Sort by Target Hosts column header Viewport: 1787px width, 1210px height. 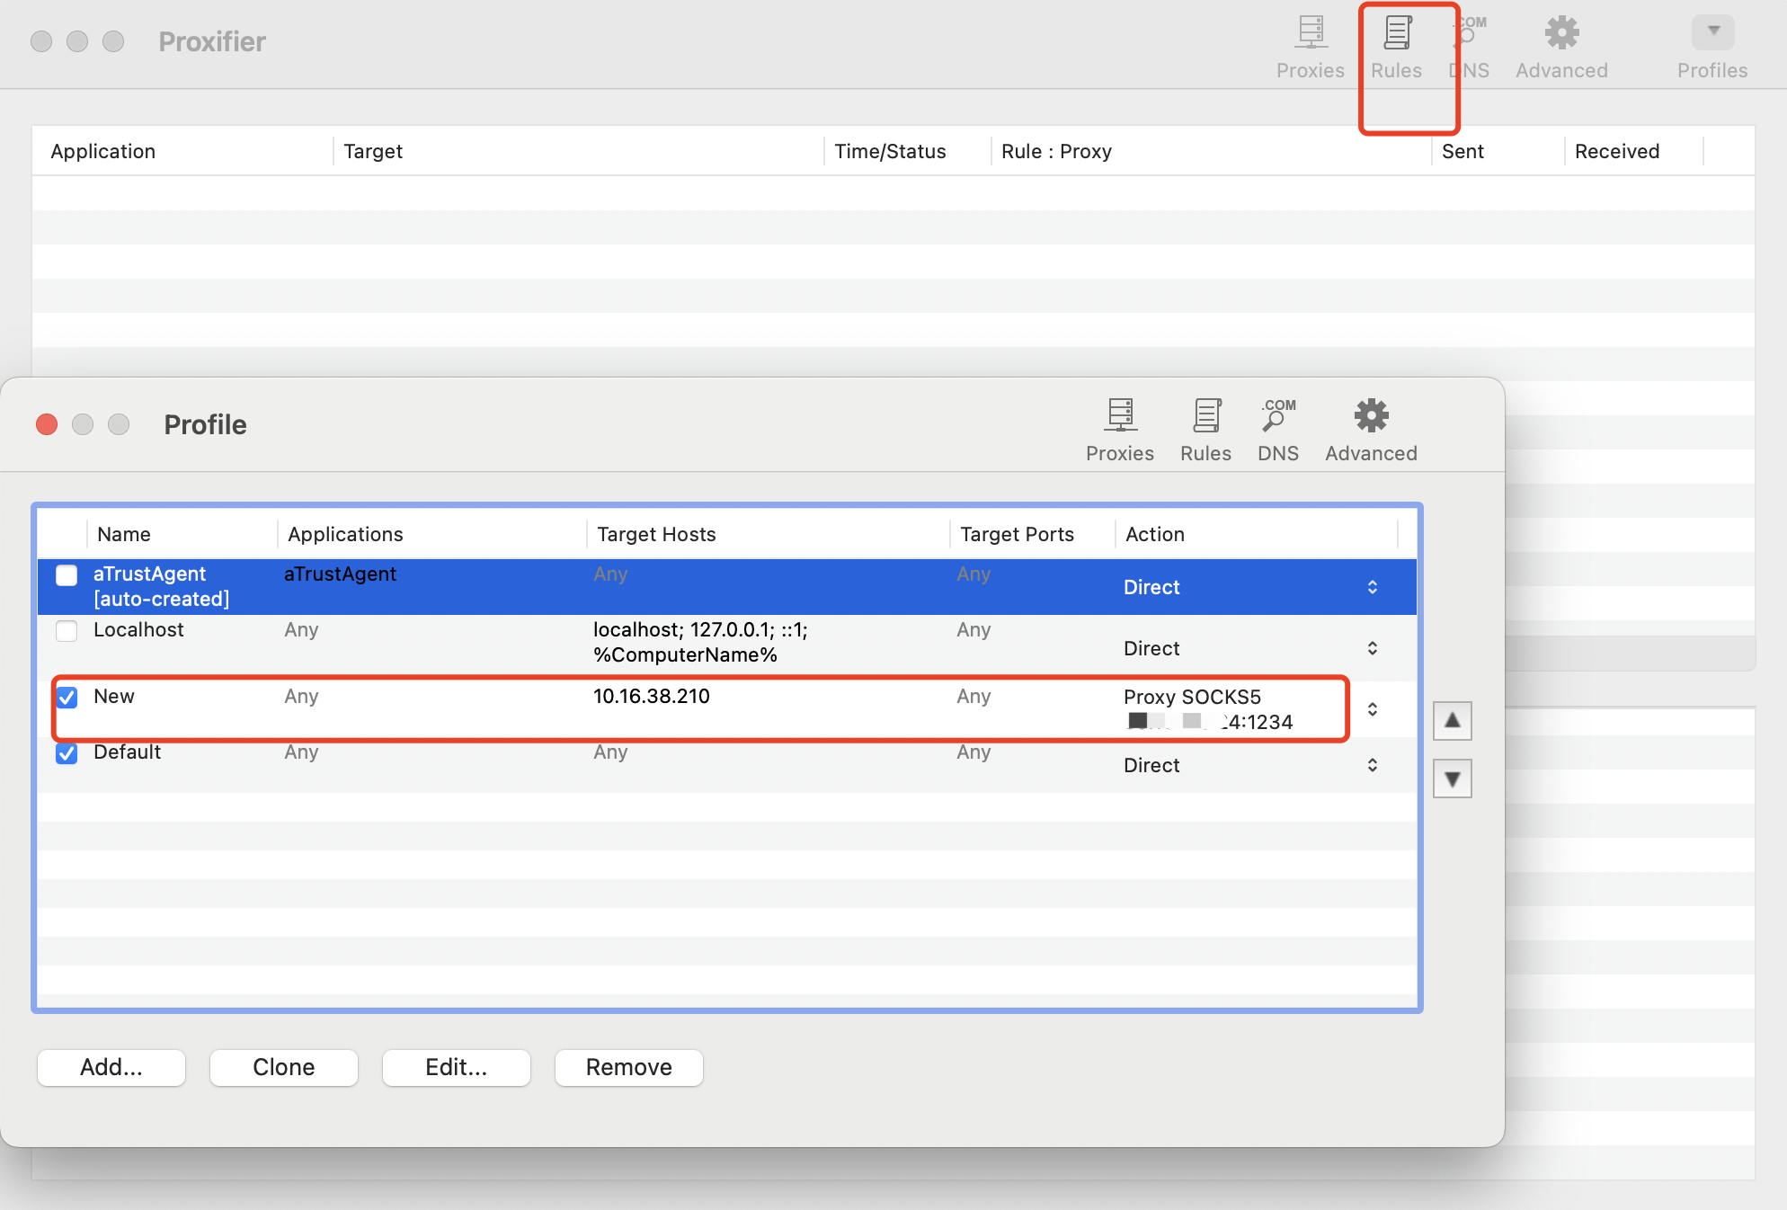[656, 534]
